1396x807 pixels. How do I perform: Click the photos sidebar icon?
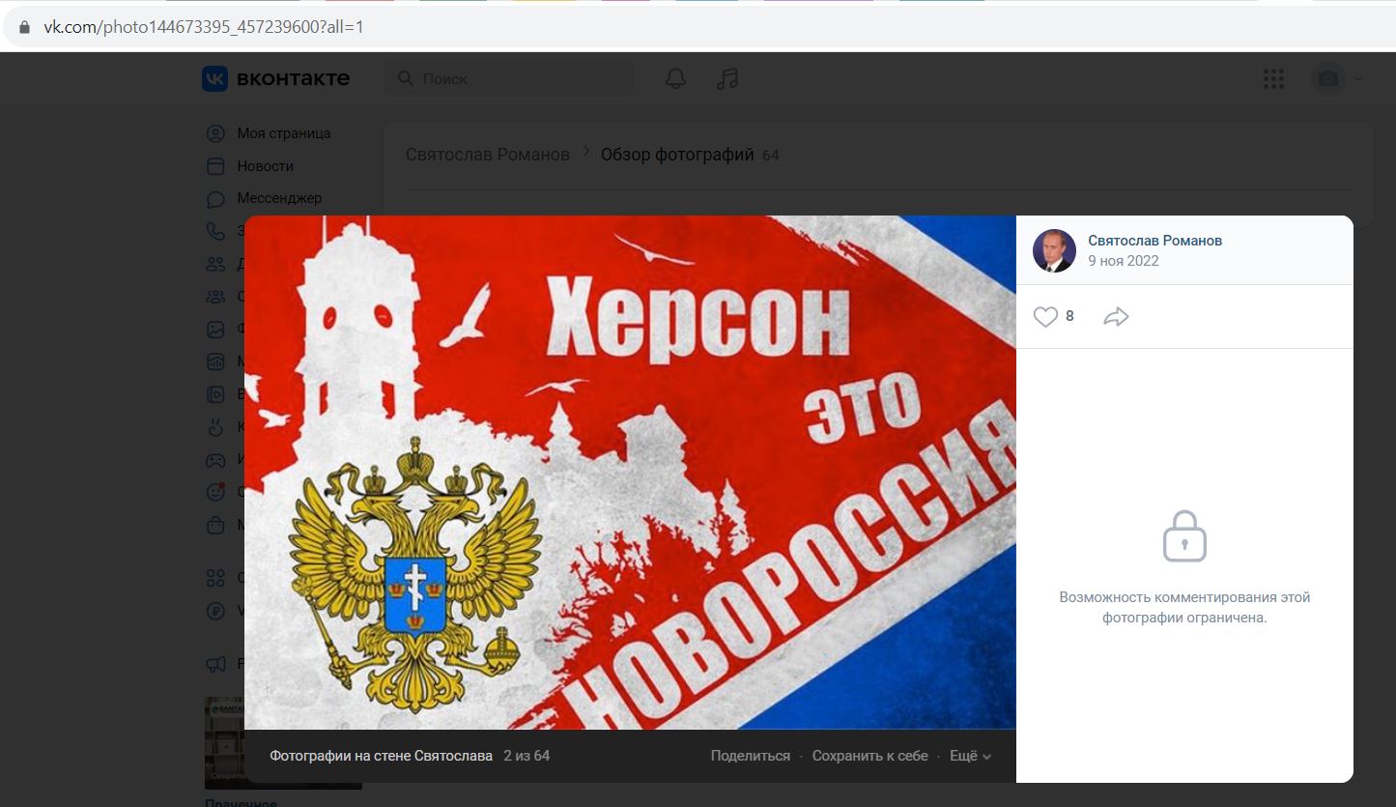[x=216, y=330]
